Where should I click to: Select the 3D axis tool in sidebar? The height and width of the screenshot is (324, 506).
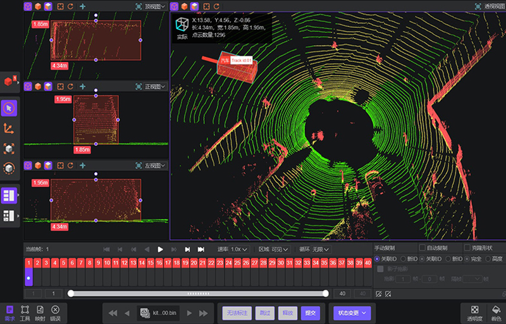coord(9,128)
